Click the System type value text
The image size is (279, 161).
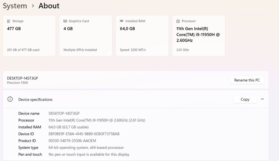[x=86, y=148]
